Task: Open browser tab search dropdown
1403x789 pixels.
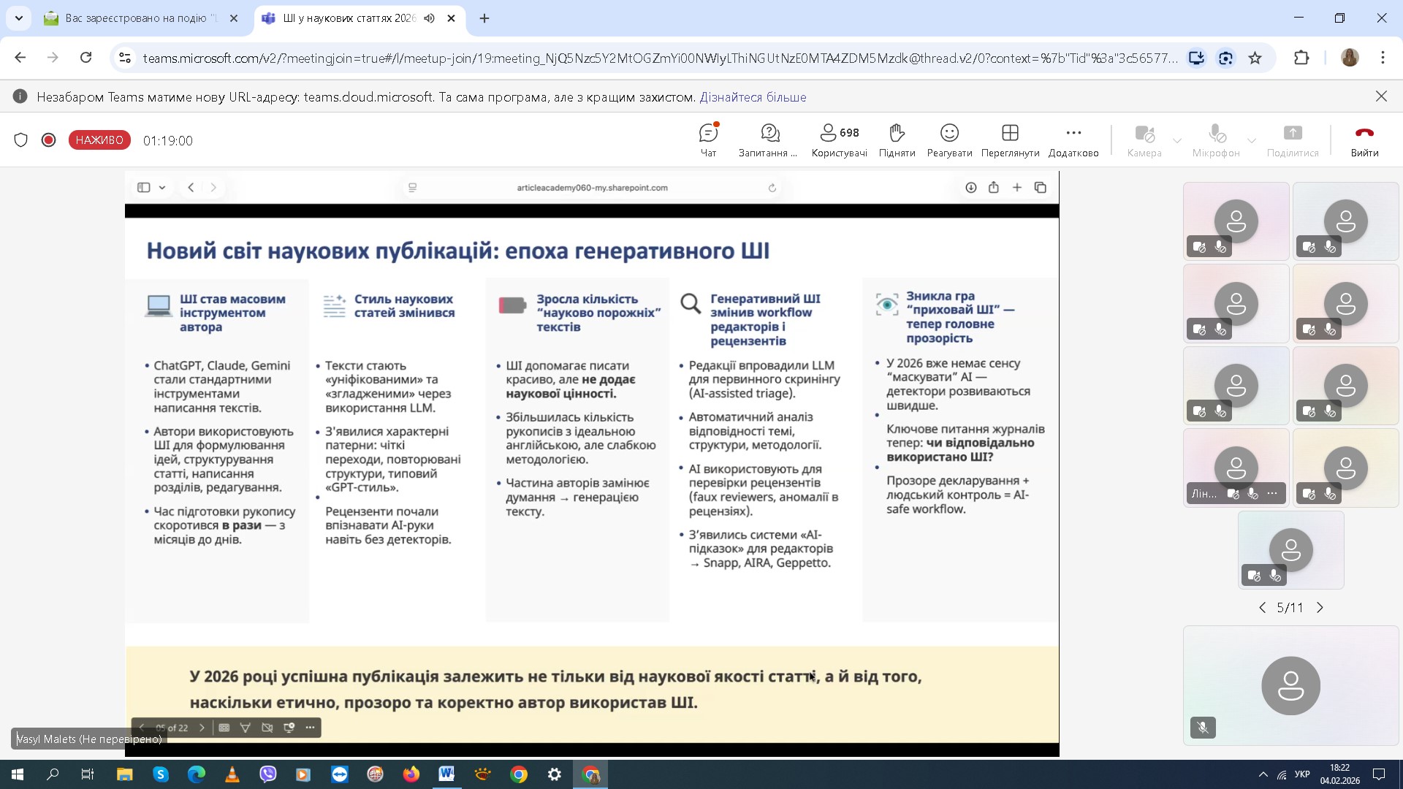Action: click(18, 18)
